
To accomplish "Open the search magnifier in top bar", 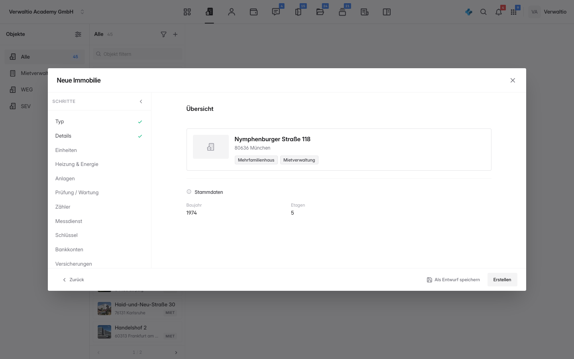I will 484,12.
